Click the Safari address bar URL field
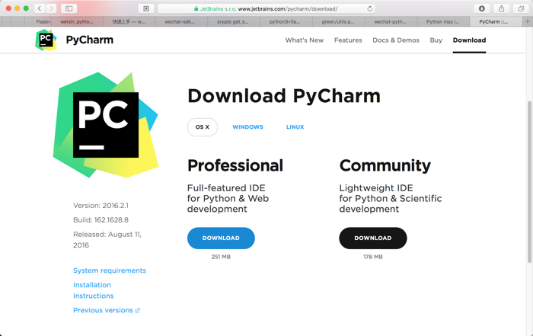533x336 pixels. pos(266,8)
